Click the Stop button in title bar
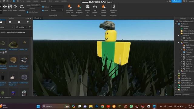 (18, 1)
